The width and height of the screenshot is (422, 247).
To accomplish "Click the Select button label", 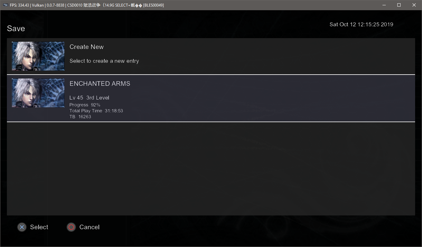I will [39, 227].
